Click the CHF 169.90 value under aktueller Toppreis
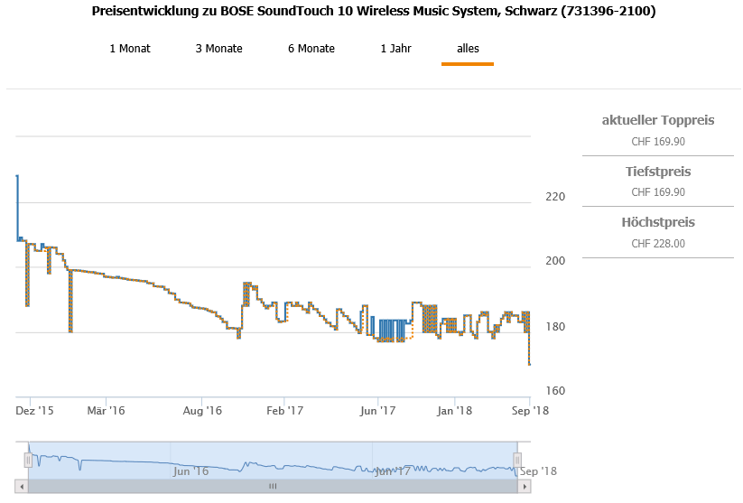Image resolution: width=743 pixels, height=503 pixels. click(x=658, y=142)
